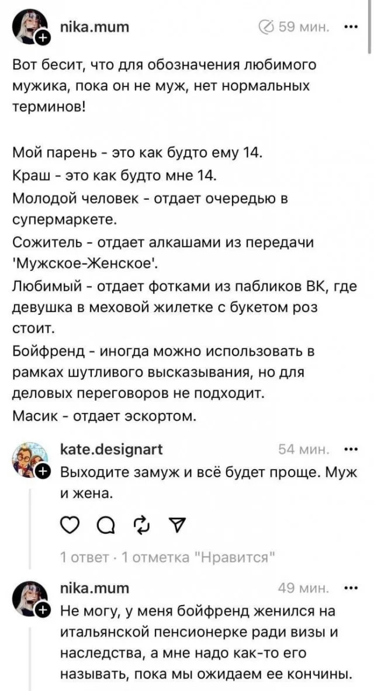This screenshot has height=691, width=374.
Task: Open three-dot menu on kate.designart's comment
Action: click(352, 449)
